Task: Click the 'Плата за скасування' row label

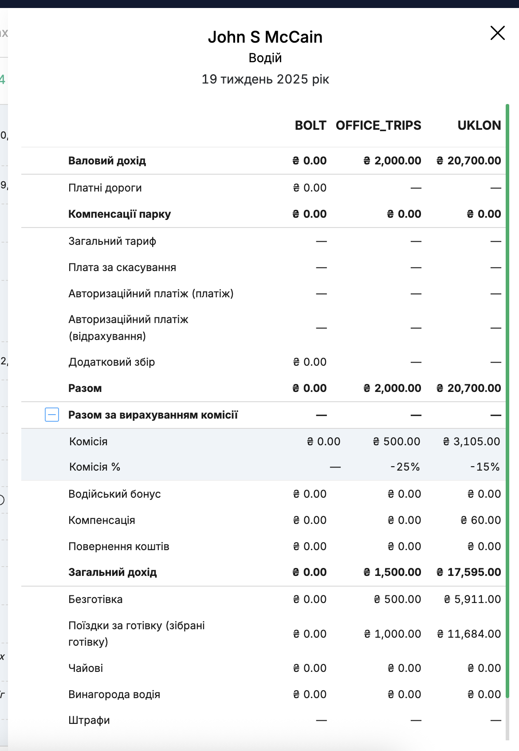Action: pyautogui.click(x=122, y=267)
